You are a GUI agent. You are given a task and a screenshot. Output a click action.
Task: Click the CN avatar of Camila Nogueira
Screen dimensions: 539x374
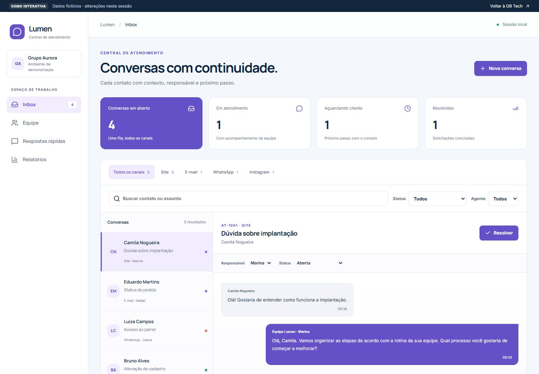(x=113, y=252)
